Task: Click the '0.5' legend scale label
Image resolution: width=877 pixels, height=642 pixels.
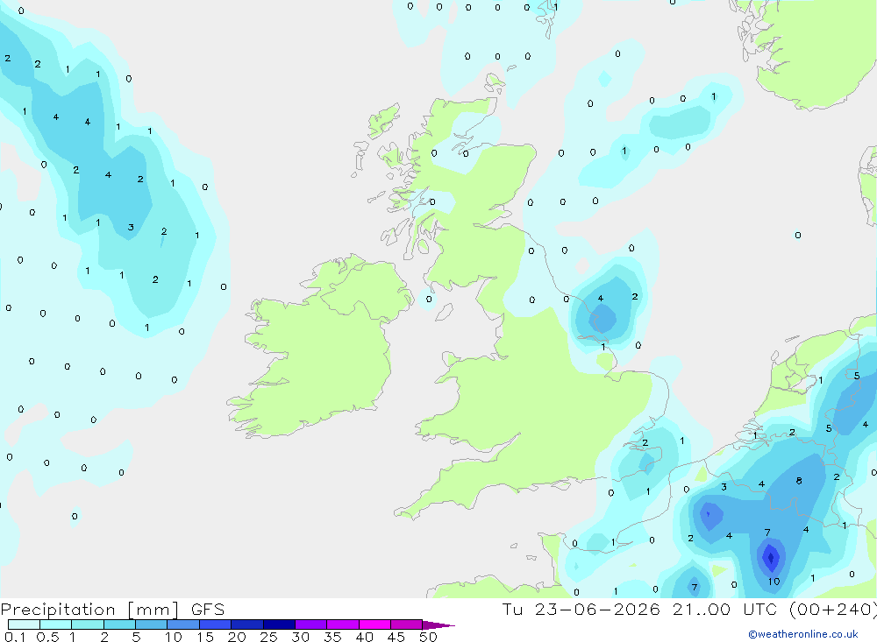Action: [x=47, y=637]
